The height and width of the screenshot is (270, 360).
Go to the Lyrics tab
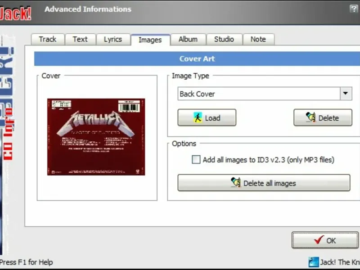(x=113, y=39)
